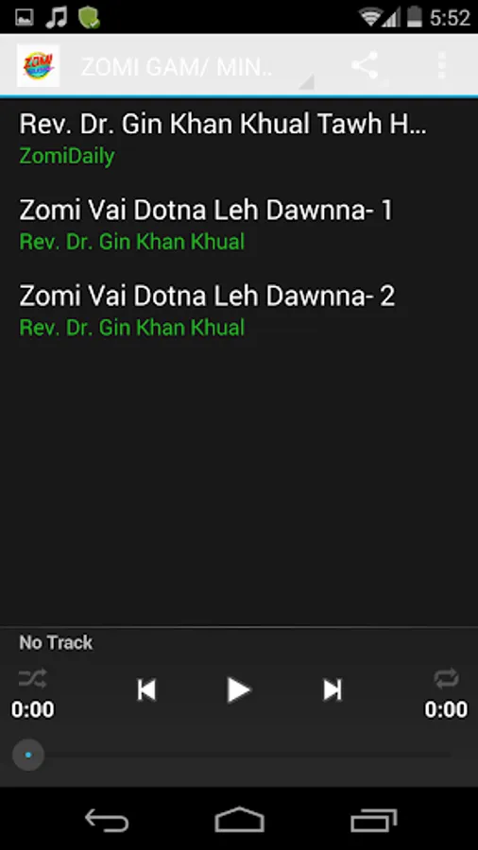478x850 pixels.
Task: Select Zomi Vai Dotna Leh Dawnna- 2
Action: (239, 310)
